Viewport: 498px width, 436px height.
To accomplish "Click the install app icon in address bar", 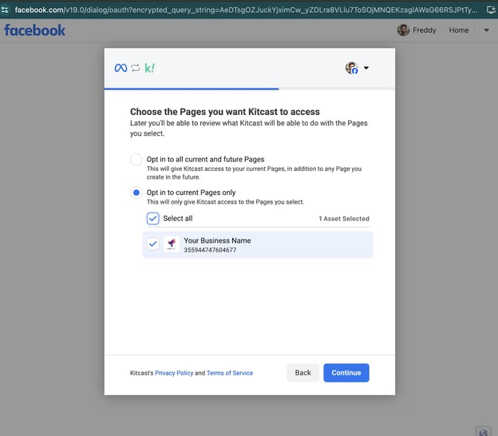I will coord(491,10).
